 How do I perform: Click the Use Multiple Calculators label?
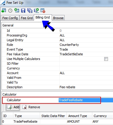point(23,59)
